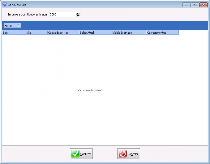Close the Consultar Silo window

[203, 5]
